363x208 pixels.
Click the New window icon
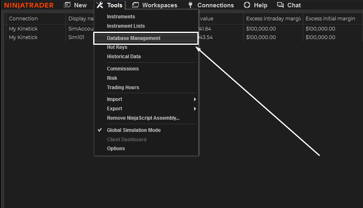click(67, 5)
